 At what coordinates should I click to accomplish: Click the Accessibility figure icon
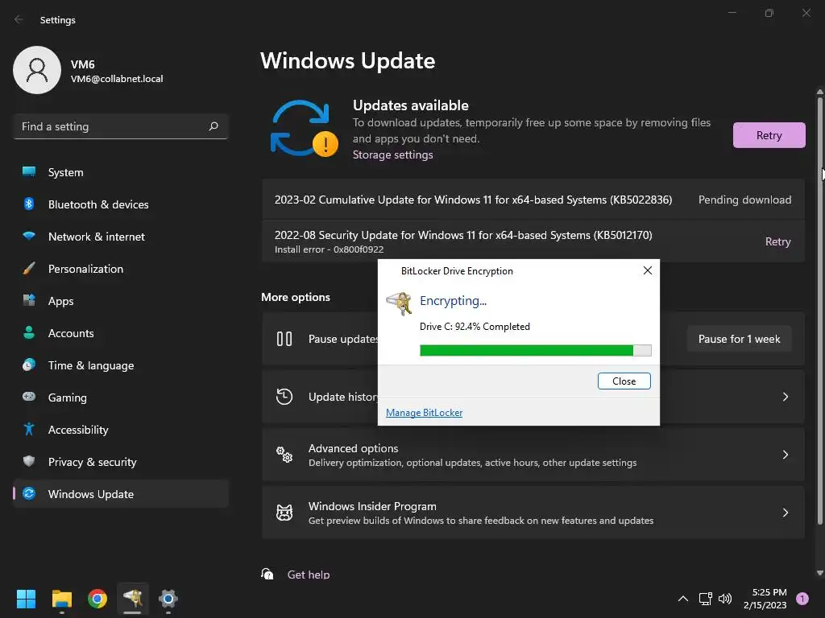pos(29,430)
